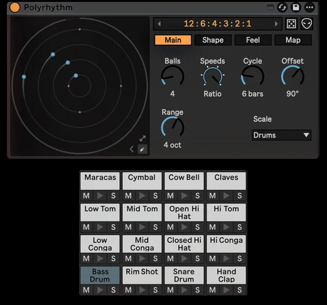327x305 pixels.
Task: Click the pencil edit icon
Action: coord(142,149)
